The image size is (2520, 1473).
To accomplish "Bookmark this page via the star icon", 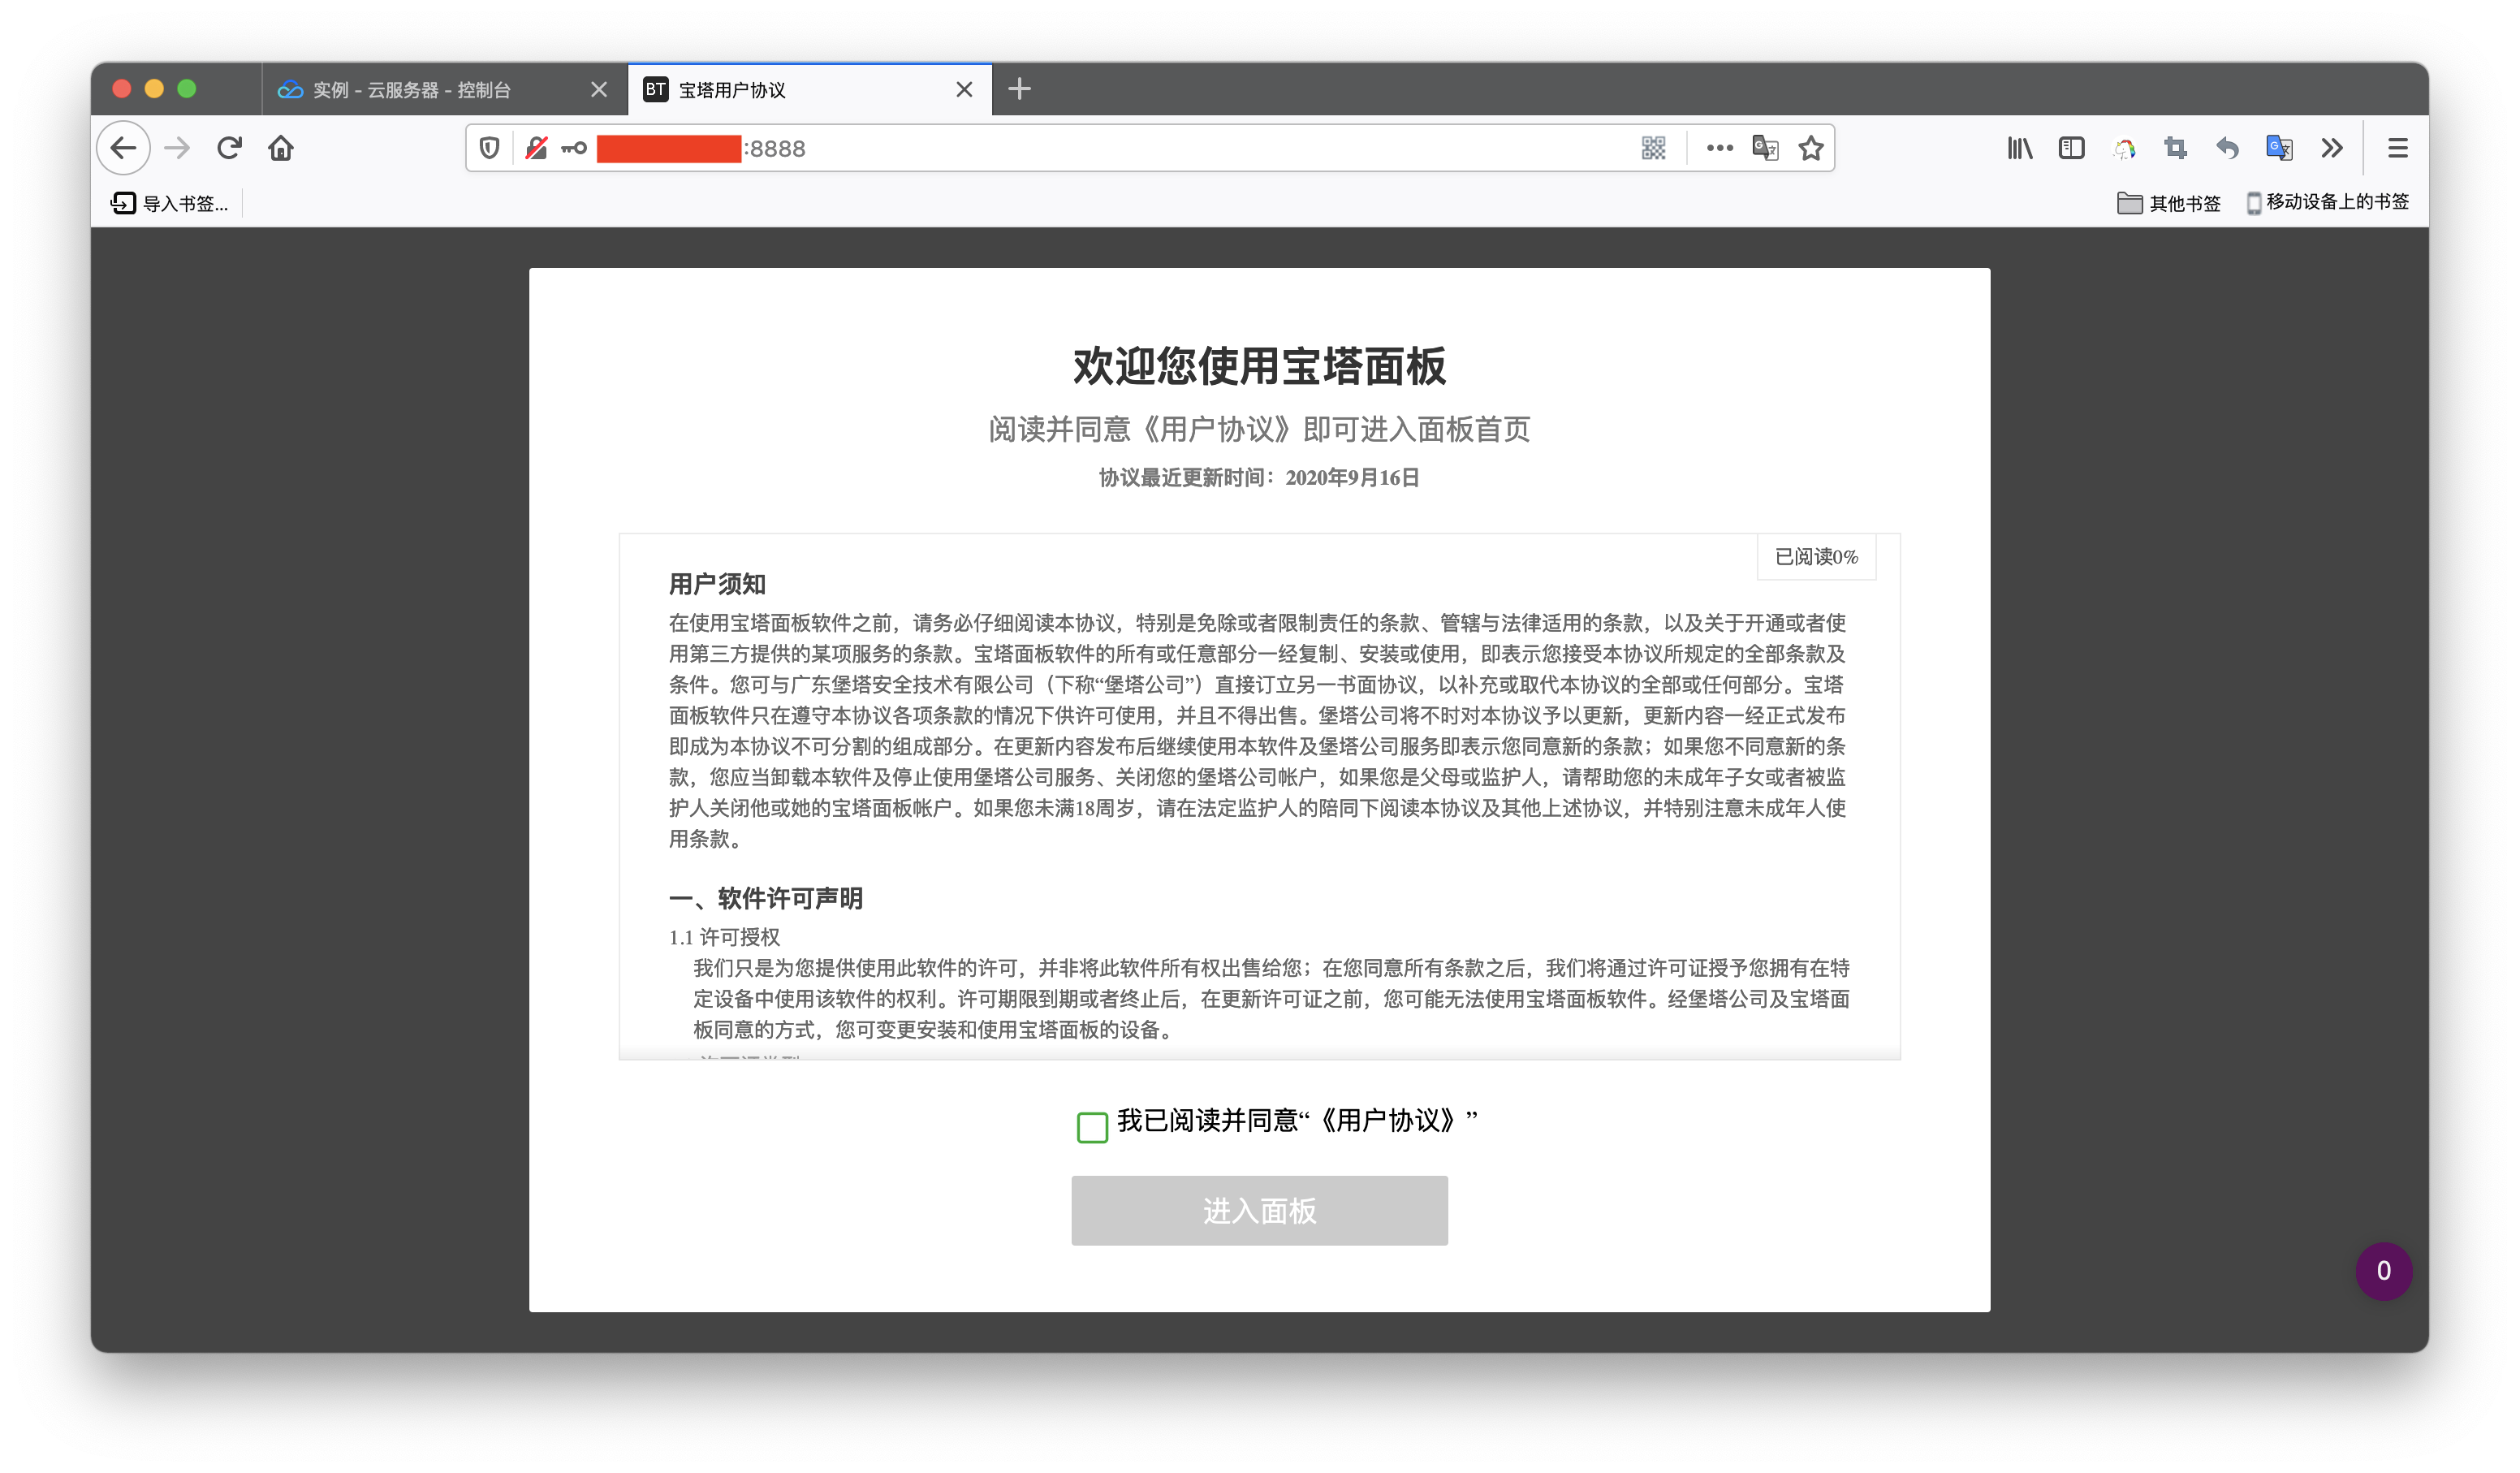I will (1810, 148).
